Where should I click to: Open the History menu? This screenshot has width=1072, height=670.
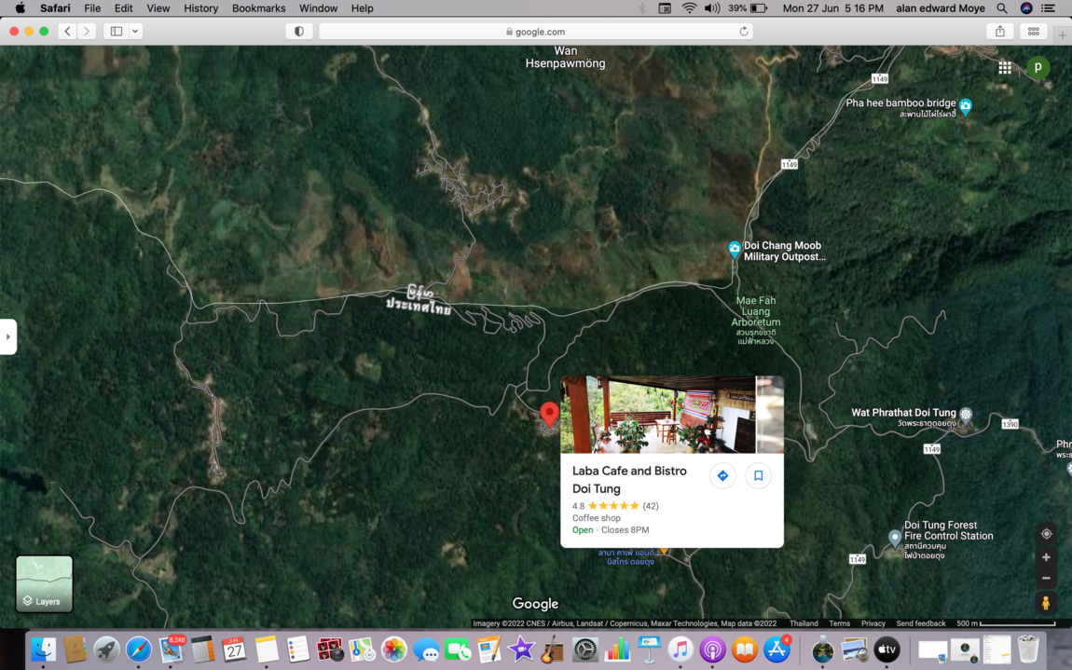click(200, 8)
